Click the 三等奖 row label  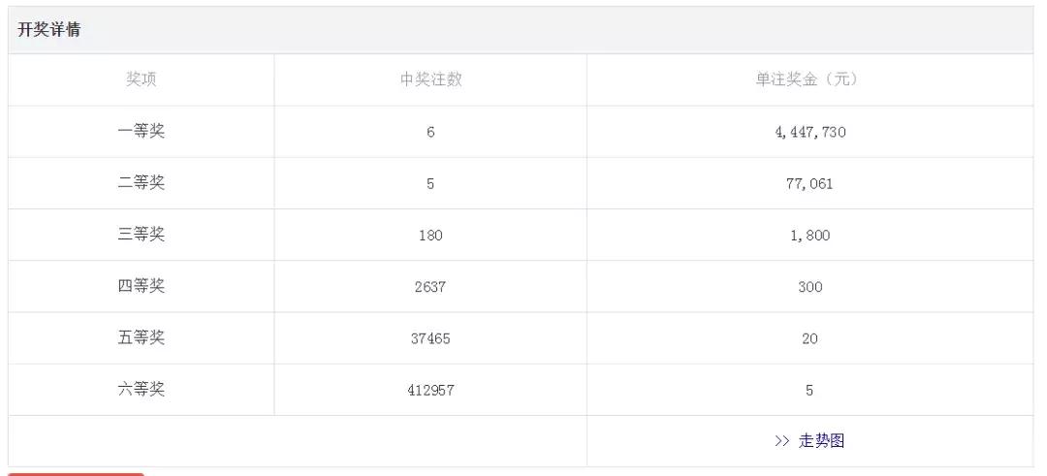pyautogui.click(x=142, y=235)
